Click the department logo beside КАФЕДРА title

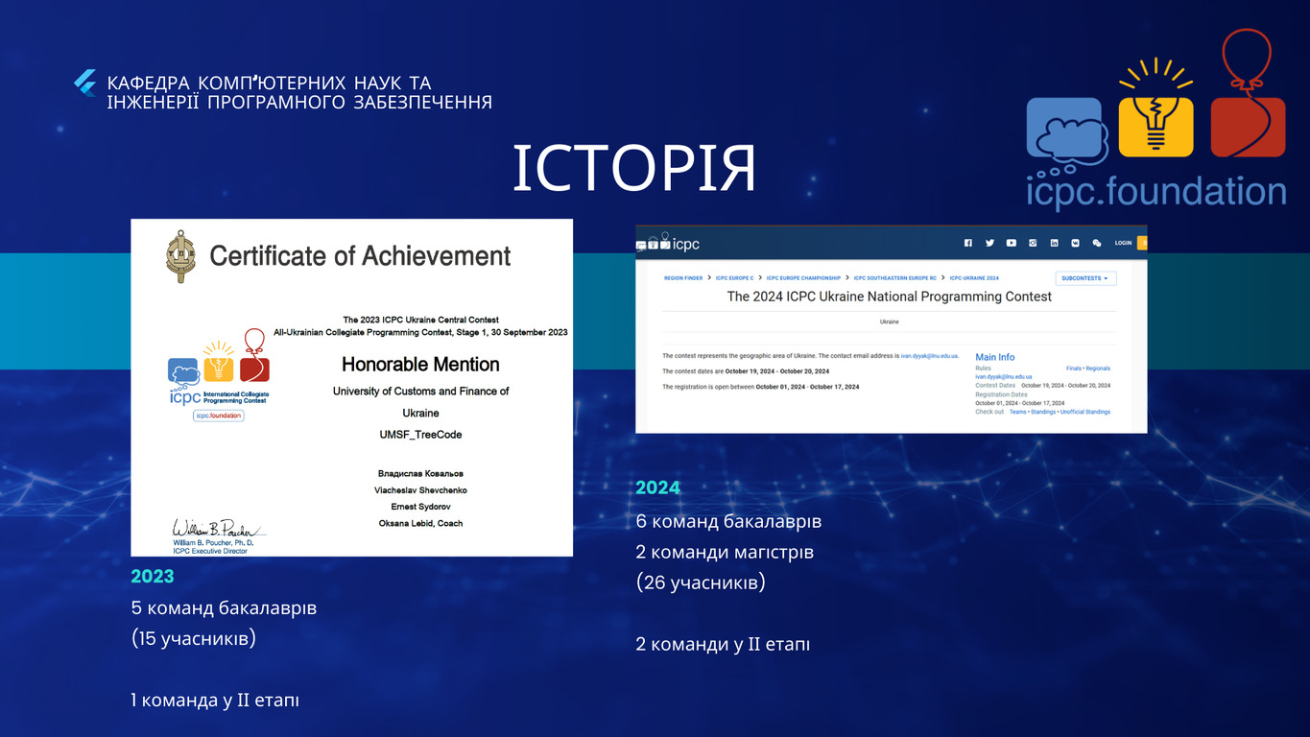click(85, 83)
